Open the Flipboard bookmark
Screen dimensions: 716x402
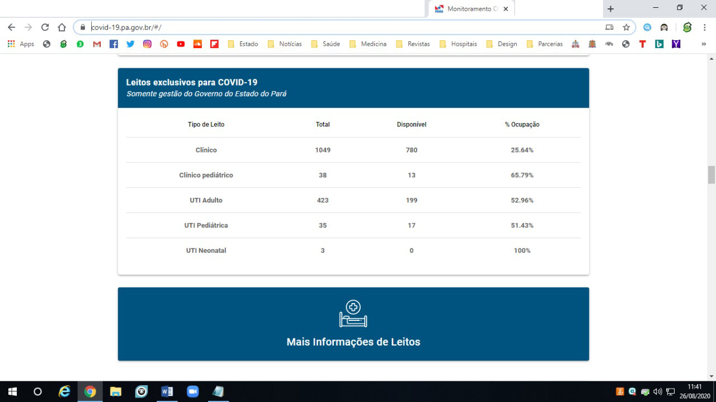(x=214, y=44)
